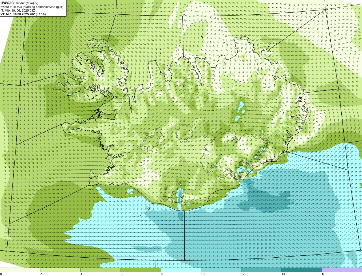Click the 4–6 m/s green legend swatch

click(x=101, y=270)
